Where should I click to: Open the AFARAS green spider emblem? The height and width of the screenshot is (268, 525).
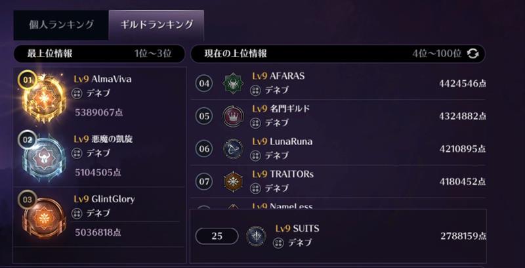[x=233, y=83]
